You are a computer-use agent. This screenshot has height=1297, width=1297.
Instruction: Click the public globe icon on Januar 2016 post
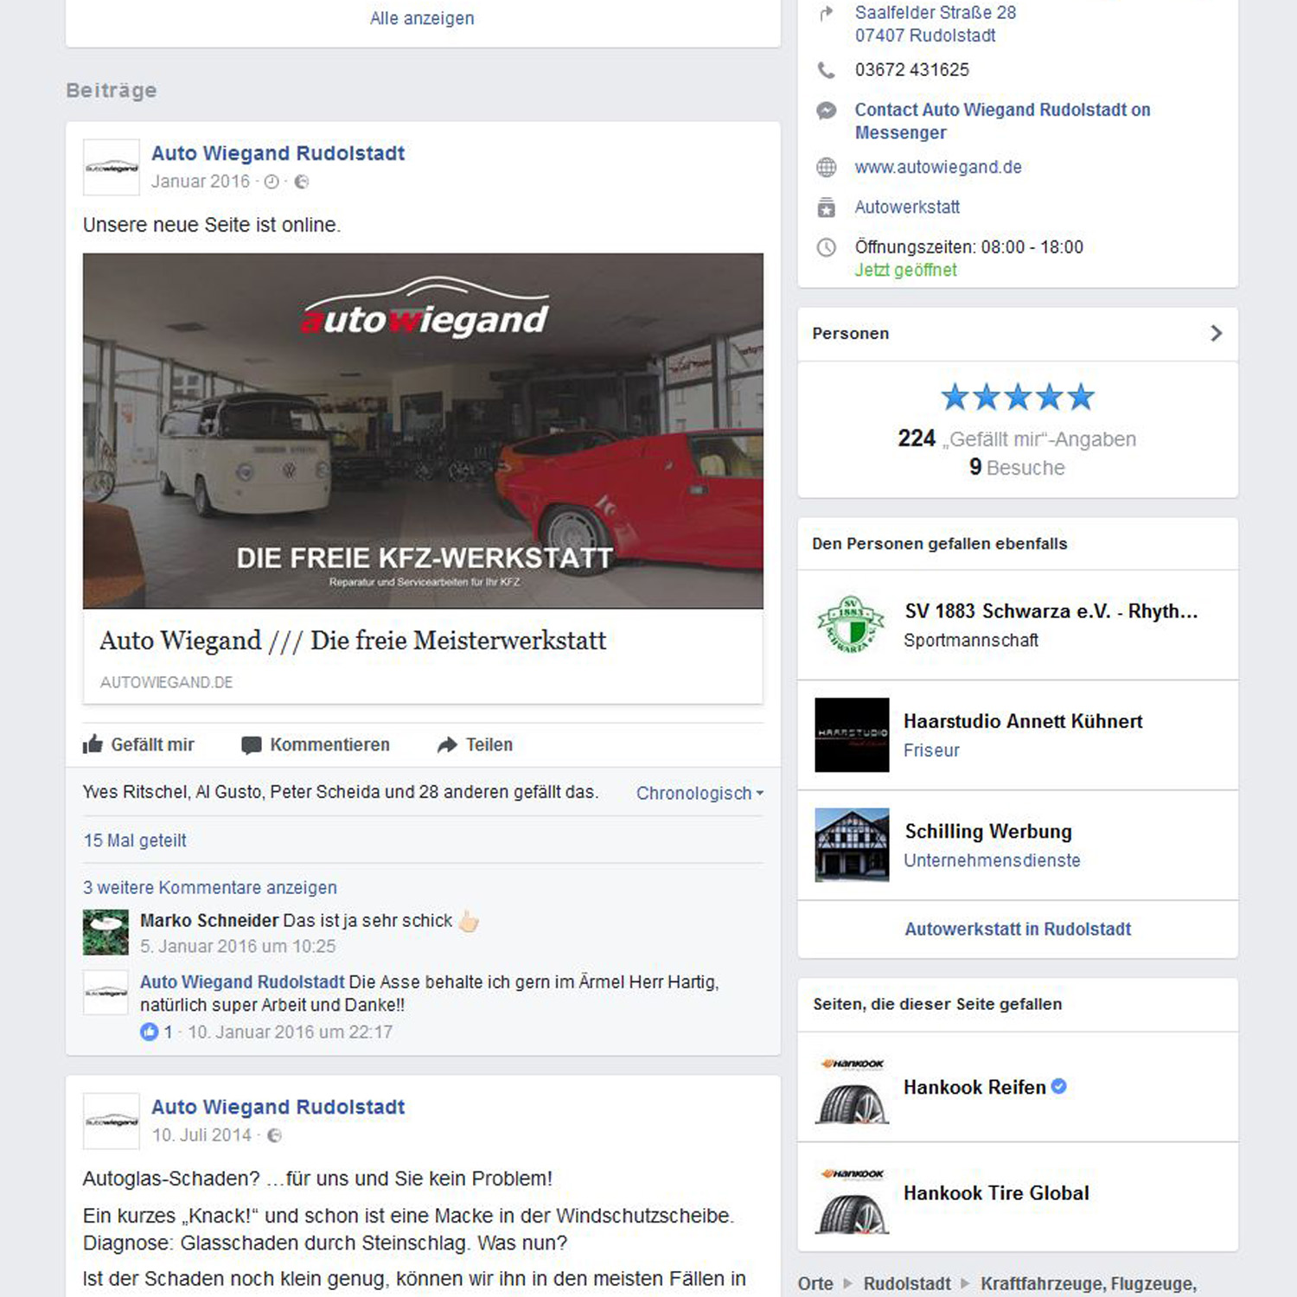point(302,182)
